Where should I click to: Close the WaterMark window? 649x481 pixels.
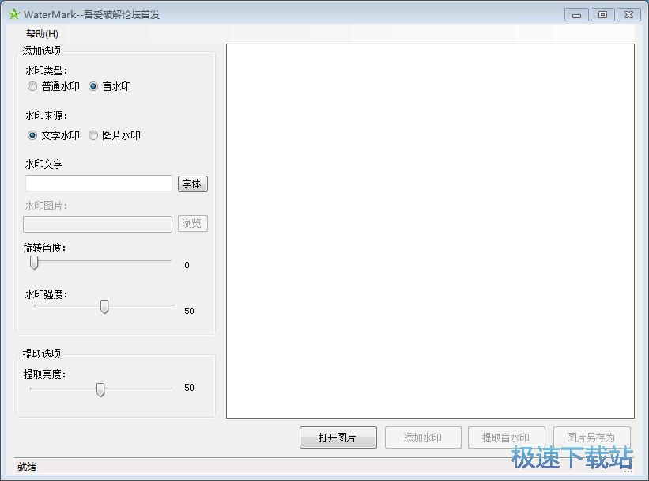pyautogui.click(x=628, y=15)
